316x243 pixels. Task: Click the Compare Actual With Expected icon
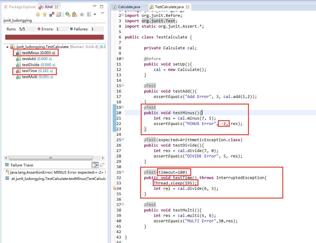pyautogui.click(x=102, y=165)
